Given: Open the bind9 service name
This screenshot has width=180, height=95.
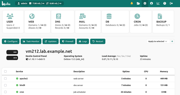Looking at the screenshot, I should pos(22,85).
